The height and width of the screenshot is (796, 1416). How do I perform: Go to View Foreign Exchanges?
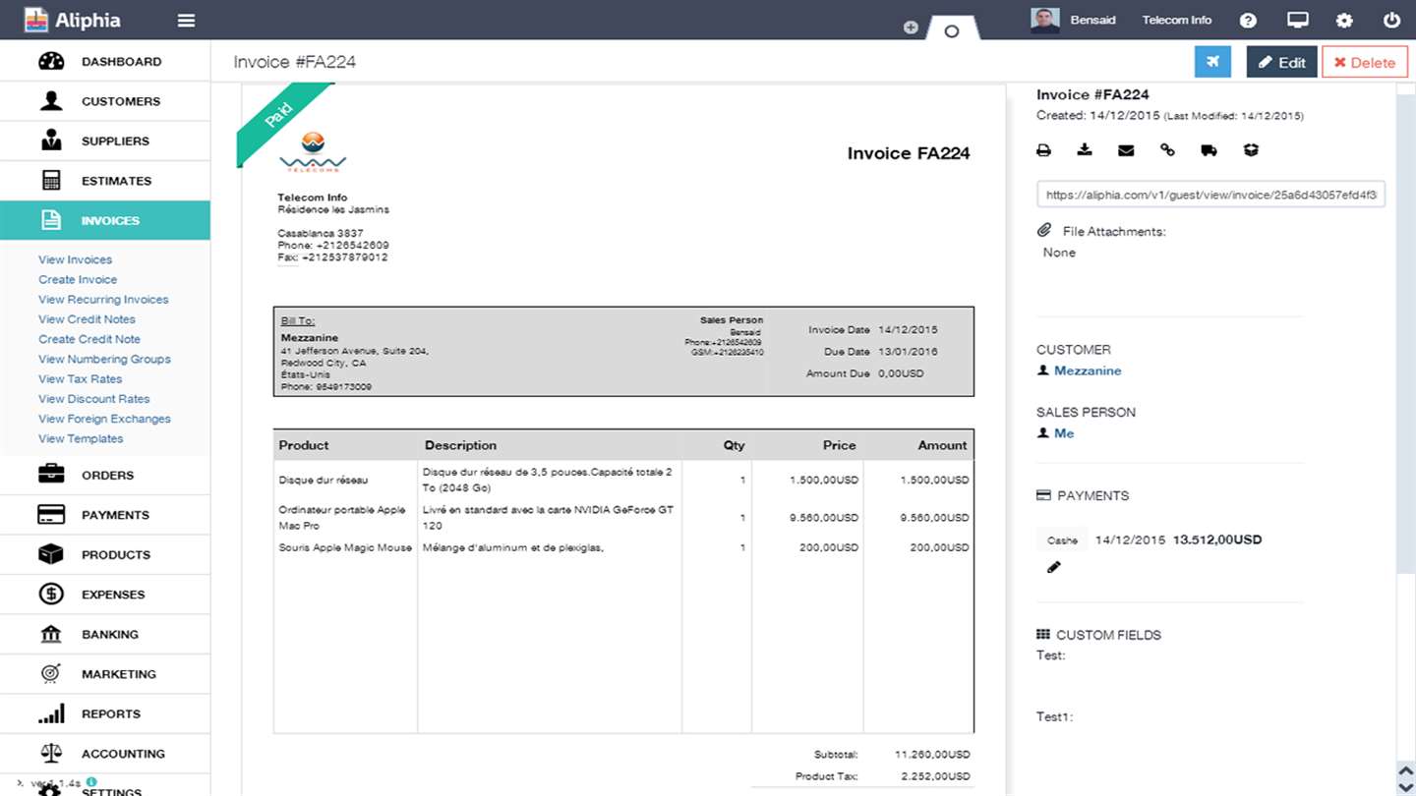(104, 419)
